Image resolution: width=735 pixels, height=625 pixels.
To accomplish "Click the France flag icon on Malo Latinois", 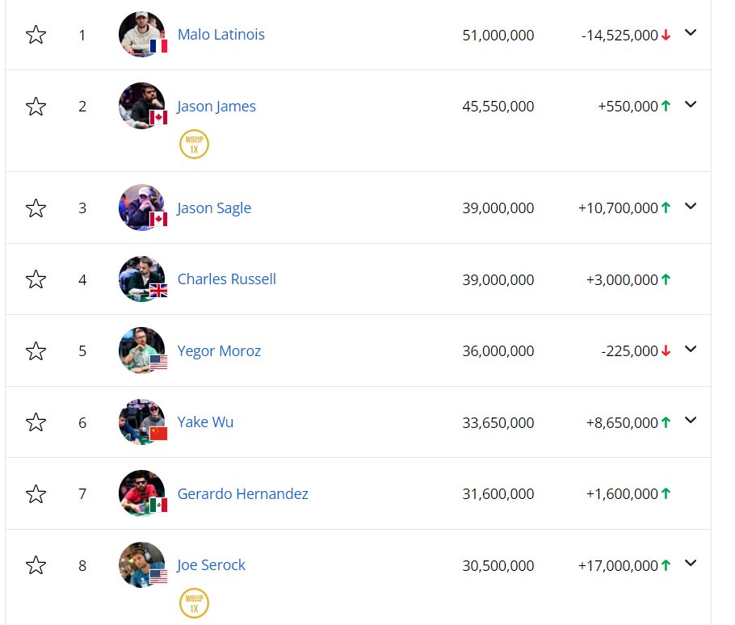I will point(158,46).
